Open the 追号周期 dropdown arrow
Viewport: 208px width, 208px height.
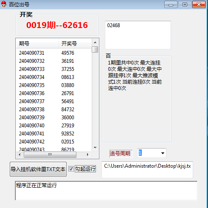coord(163,153)
